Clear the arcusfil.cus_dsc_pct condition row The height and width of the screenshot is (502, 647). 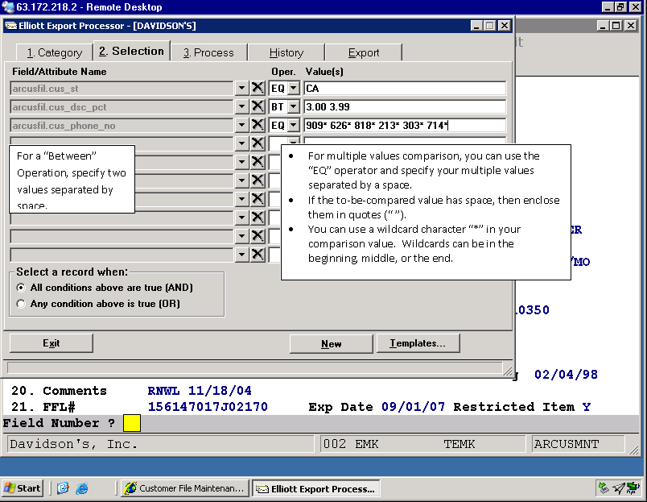point(258,106)
